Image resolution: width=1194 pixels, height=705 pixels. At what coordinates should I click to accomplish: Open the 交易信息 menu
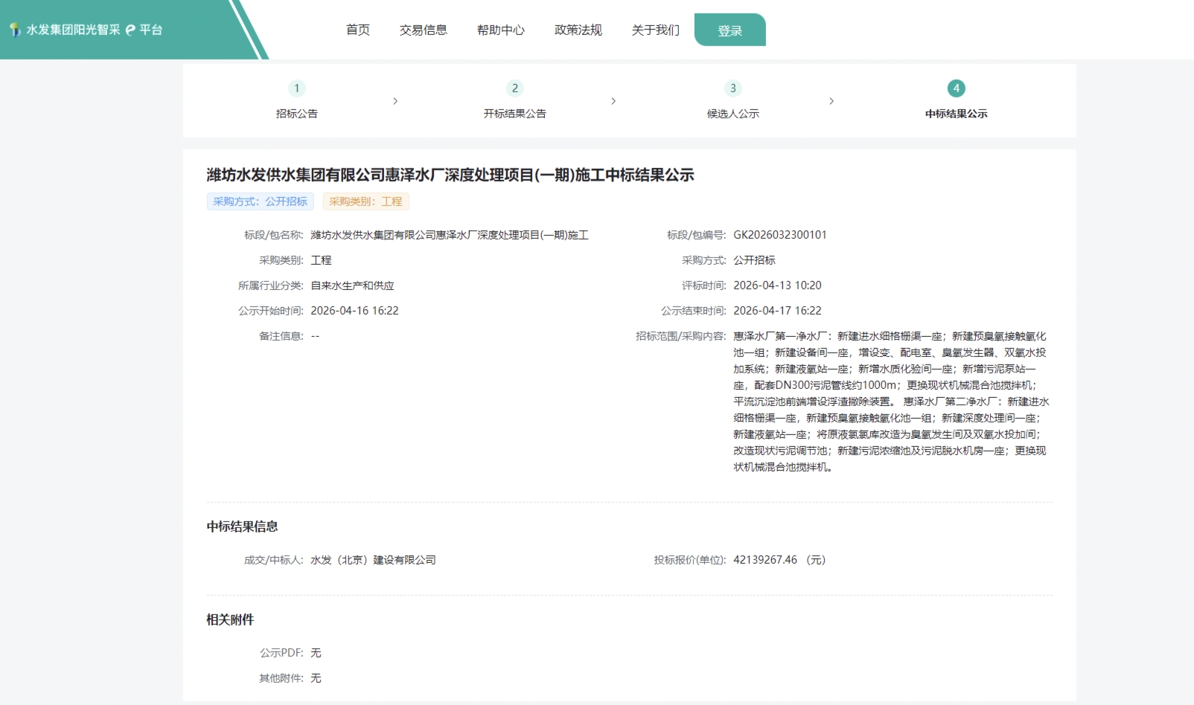(x=424, y=30)
